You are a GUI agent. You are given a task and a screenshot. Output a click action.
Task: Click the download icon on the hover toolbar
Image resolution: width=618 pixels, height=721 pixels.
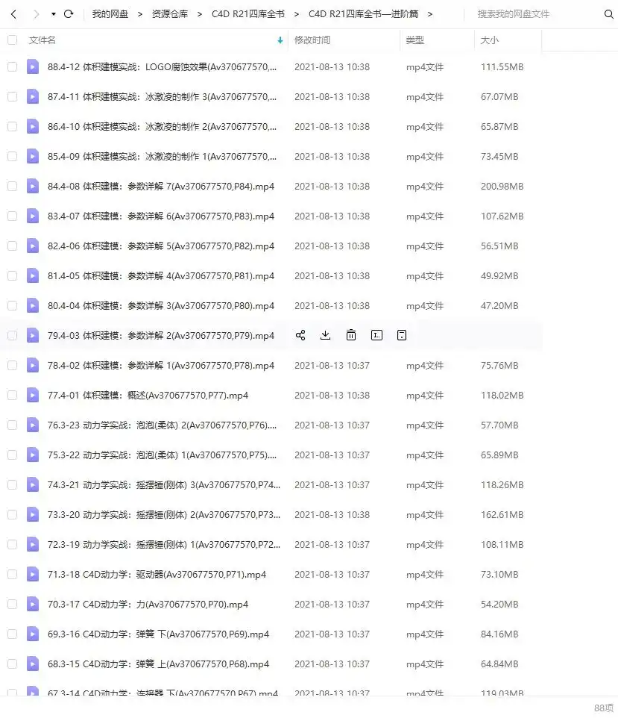point(325,335)
